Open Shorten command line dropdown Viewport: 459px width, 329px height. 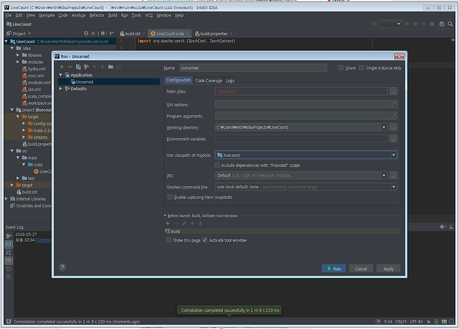pos(393,187)
